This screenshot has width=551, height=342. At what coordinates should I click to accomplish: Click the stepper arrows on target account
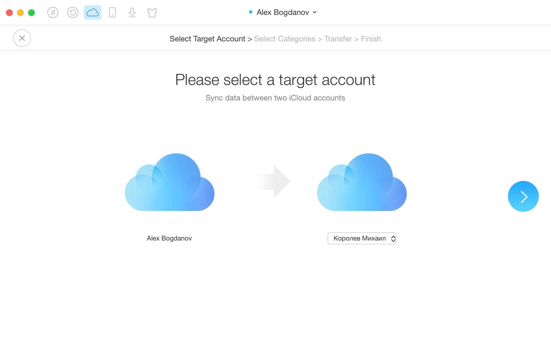(x=393, y=238)
